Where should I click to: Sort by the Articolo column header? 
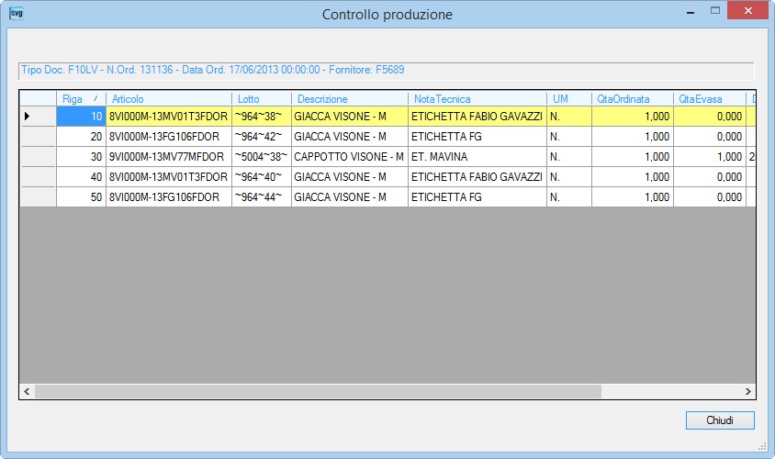[169, 99]
